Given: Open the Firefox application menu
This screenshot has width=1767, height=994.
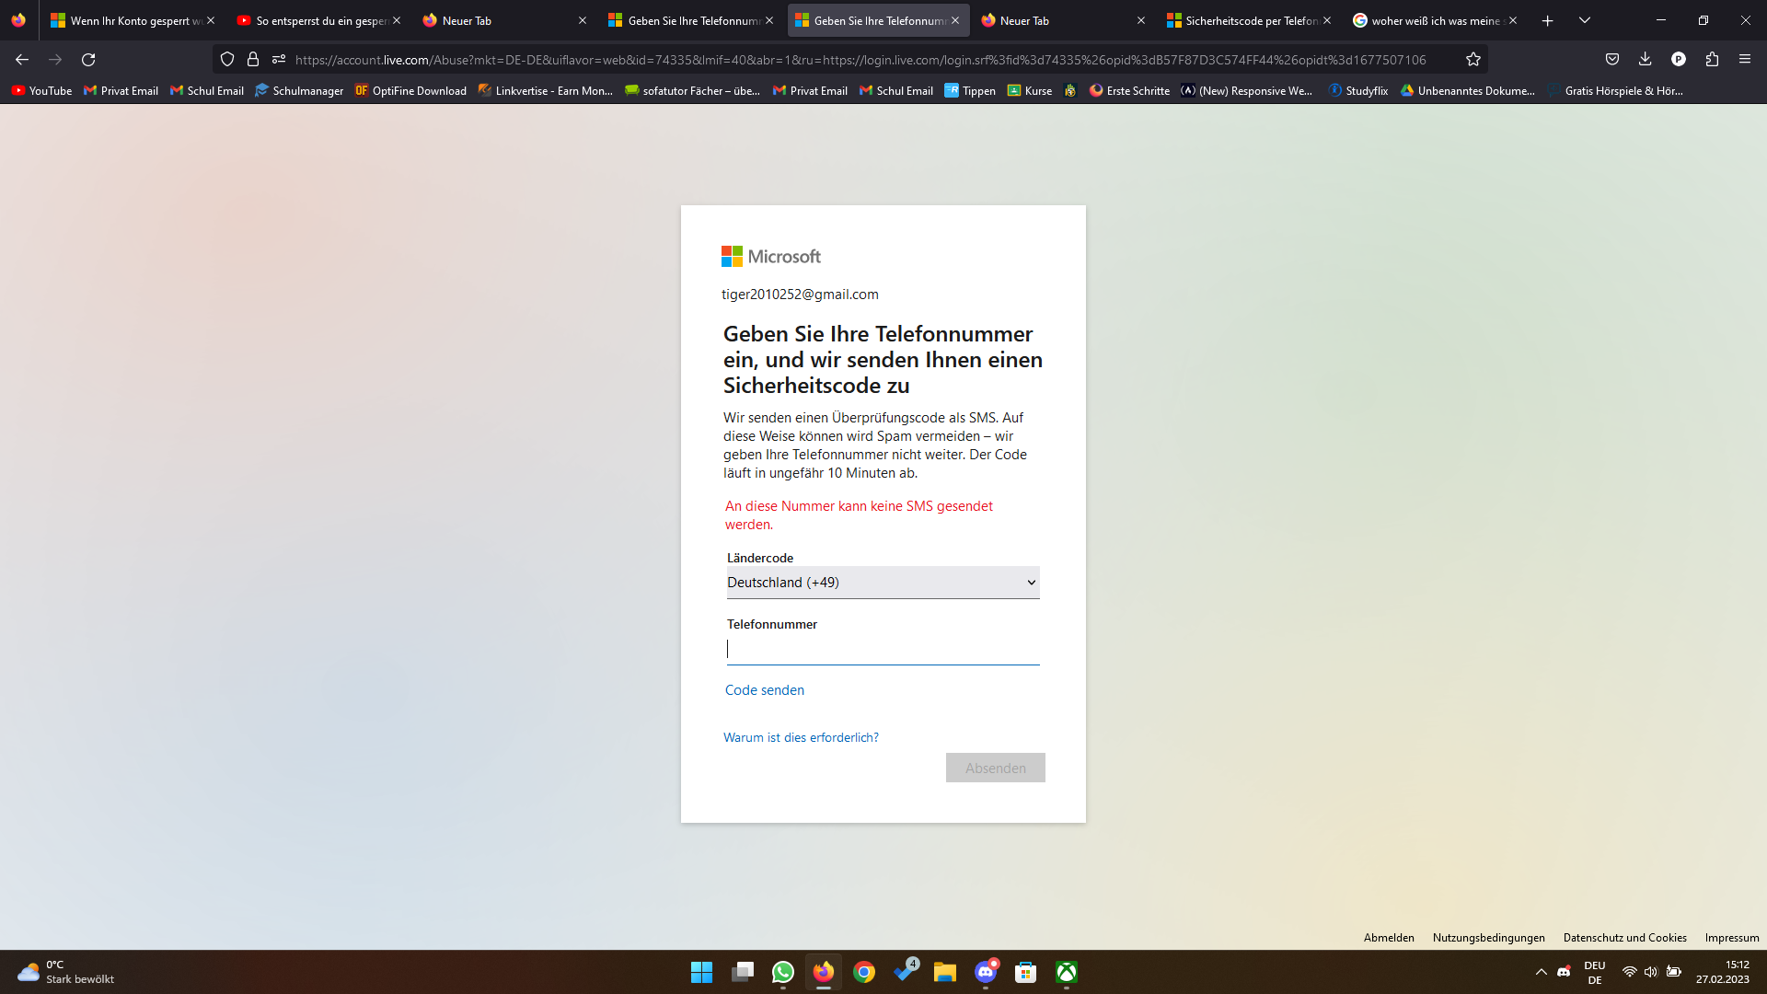Looking at the screenshot, I should pos(1745,58).
